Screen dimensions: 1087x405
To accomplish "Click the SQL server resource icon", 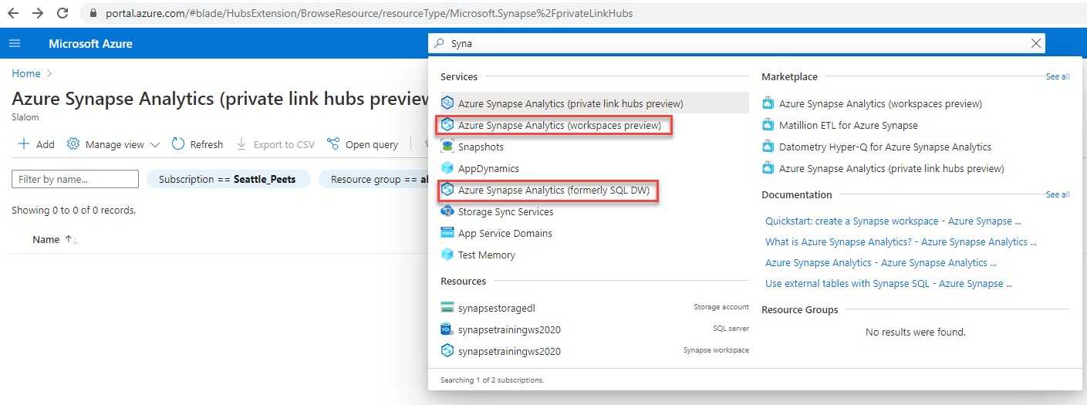I will point(447,329).
